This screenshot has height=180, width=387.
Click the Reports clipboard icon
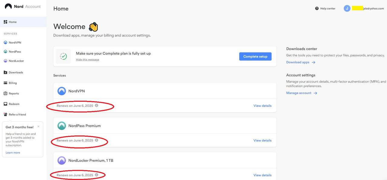point(5,93)
